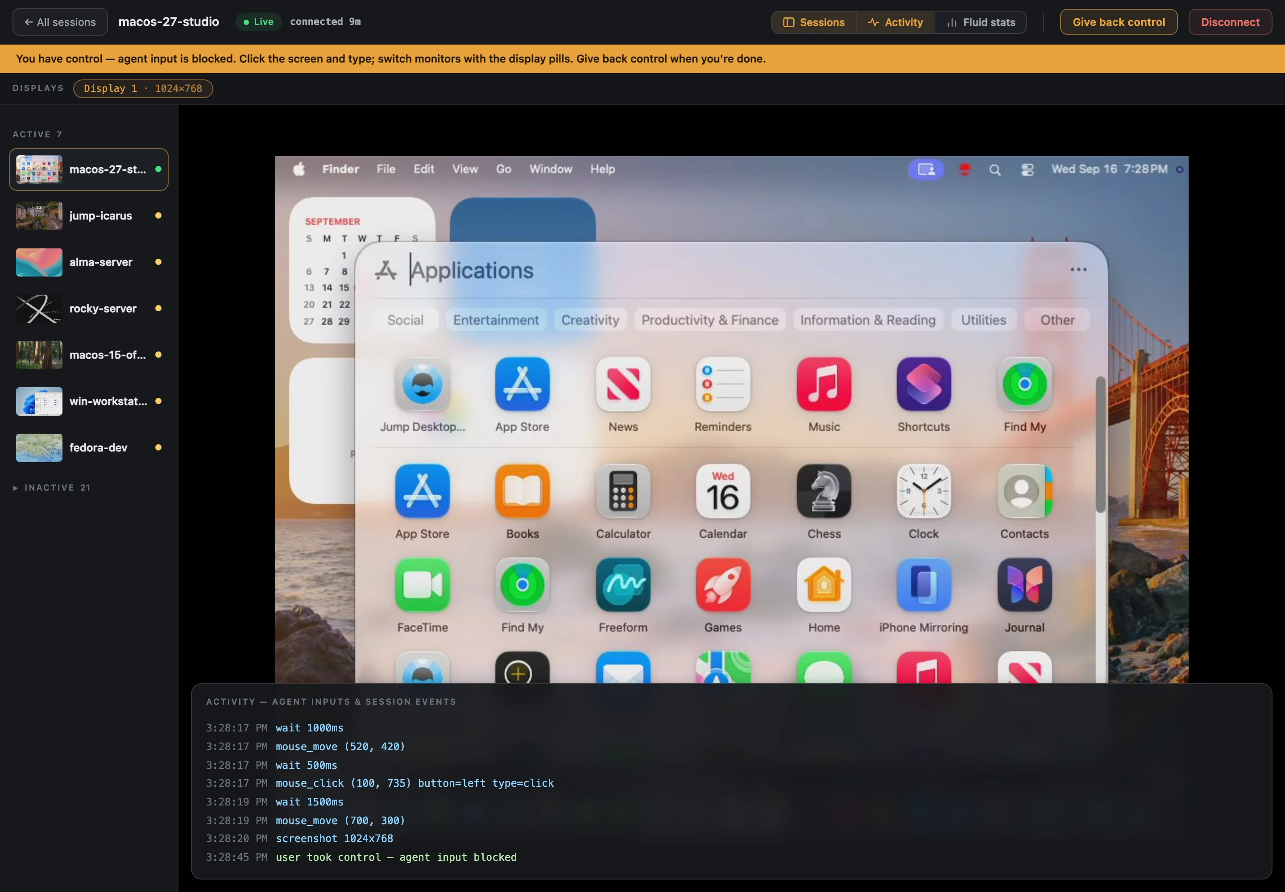Select Information & Reading category
Viewport: 1285px width, 892px height.
click(868, 320)
